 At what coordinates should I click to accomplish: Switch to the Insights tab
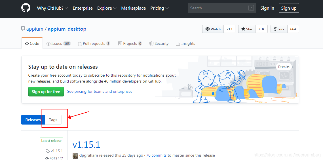pos(185,43)
